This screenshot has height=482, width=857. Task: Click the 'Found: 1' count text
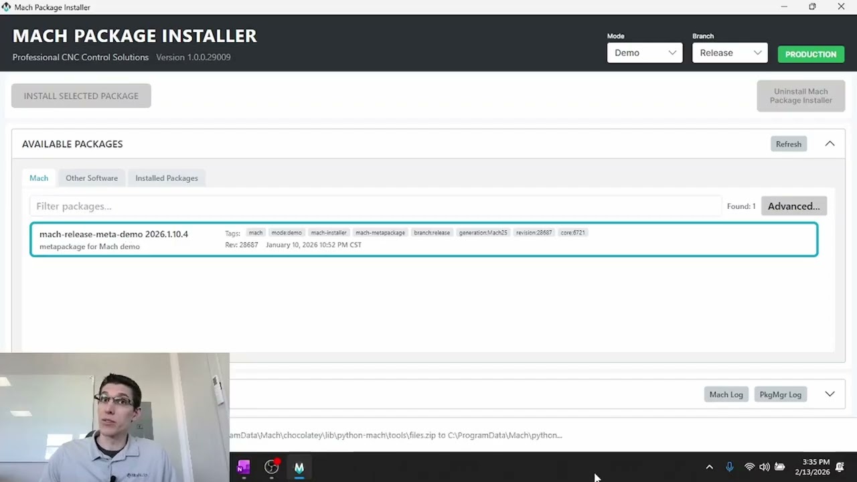click(x=741, y=206)
